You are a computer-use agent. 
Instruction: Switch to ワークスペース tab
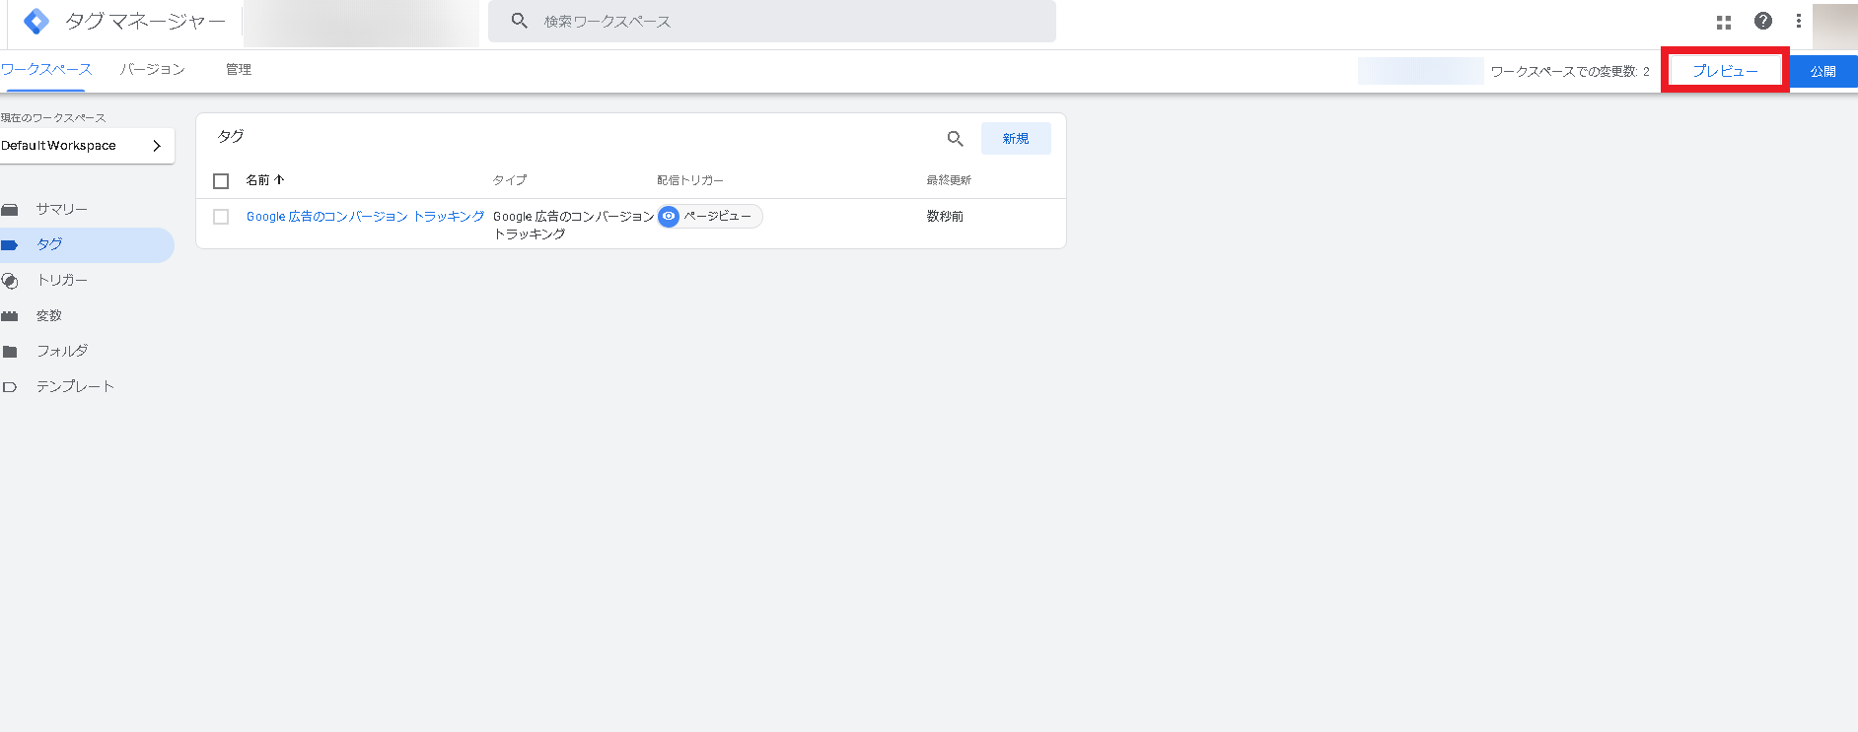45,69
